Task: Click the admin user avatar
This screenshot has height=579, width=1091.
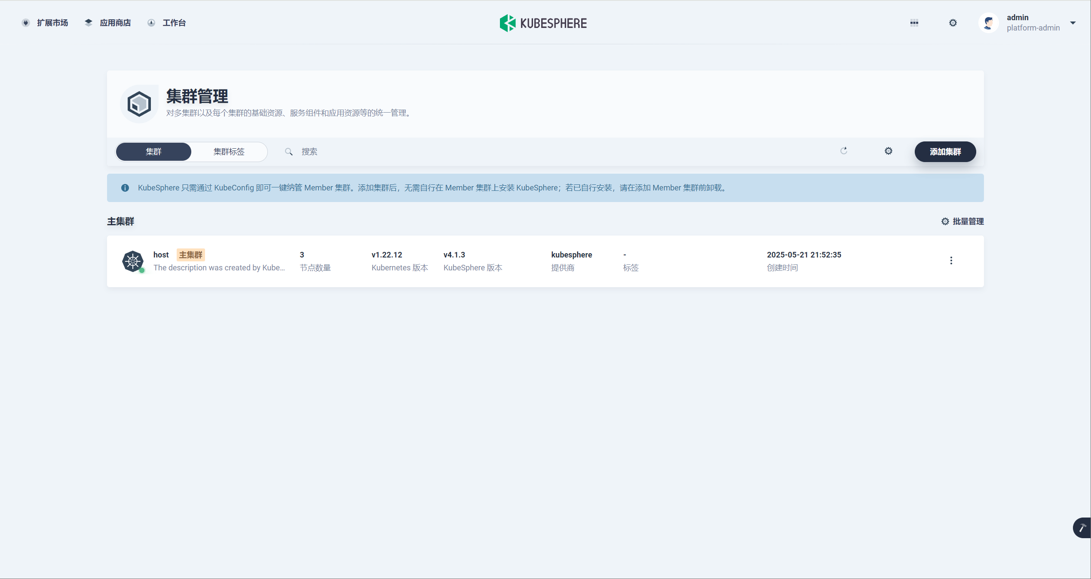Action: (989, 23)
